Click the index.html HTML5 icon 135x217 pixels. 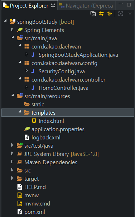click(x=34, y=121)
